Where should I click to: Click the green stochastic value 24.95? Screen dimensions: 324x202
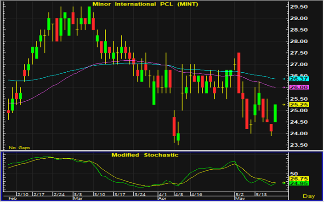[299, 184]
